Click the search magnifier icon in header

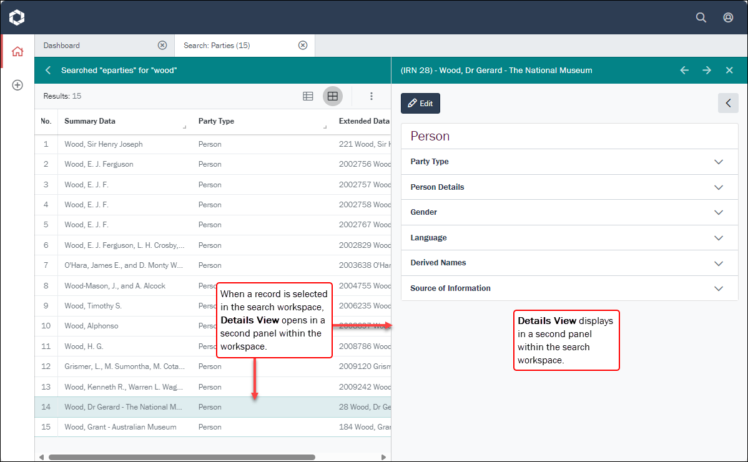[x=701, y=17]
